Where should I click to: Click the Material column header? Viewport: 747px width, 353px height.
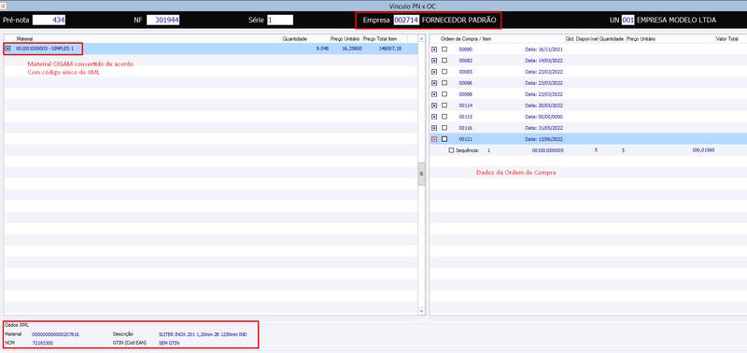[25, 38]
